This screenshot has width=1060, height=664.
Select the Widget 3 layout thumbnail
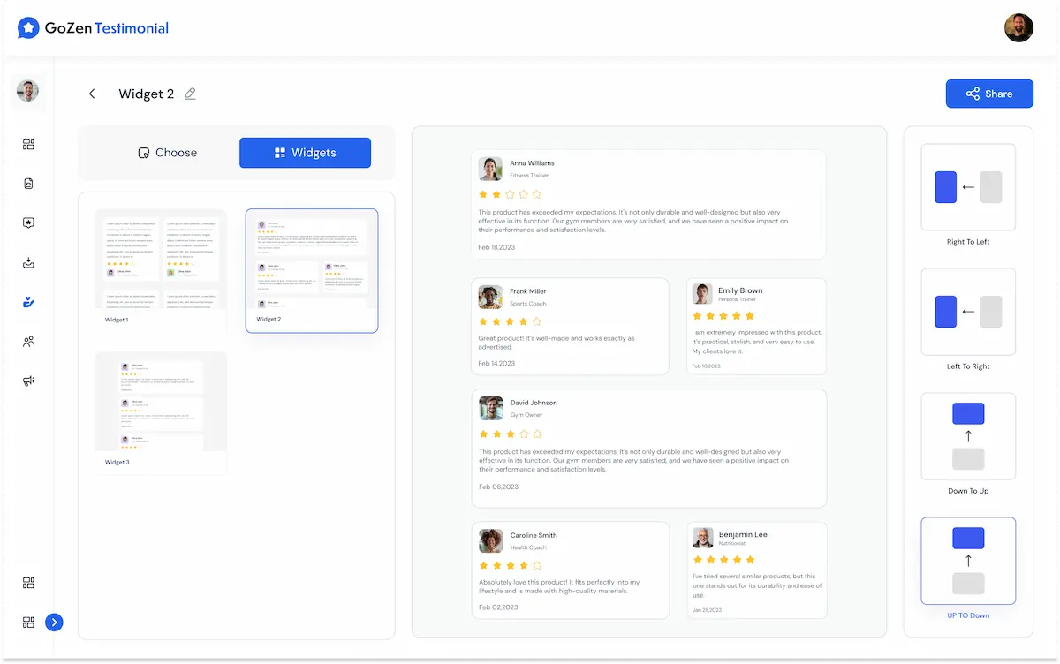[x=161, y=413]
